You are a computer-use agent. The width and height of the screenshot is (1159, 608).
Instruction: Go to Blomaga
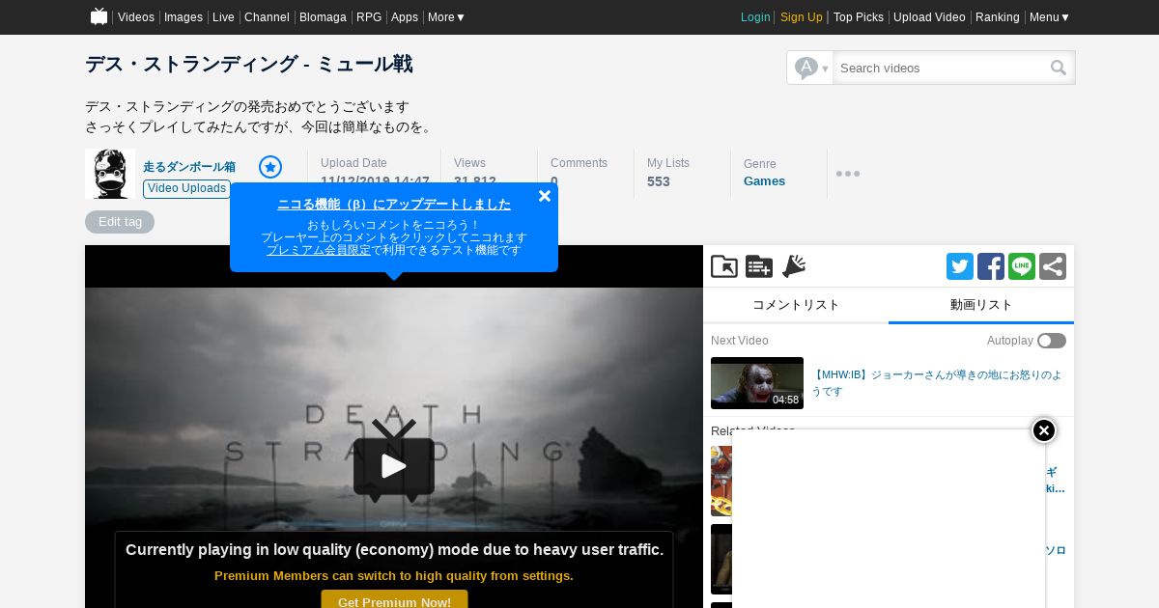(323, 17)
